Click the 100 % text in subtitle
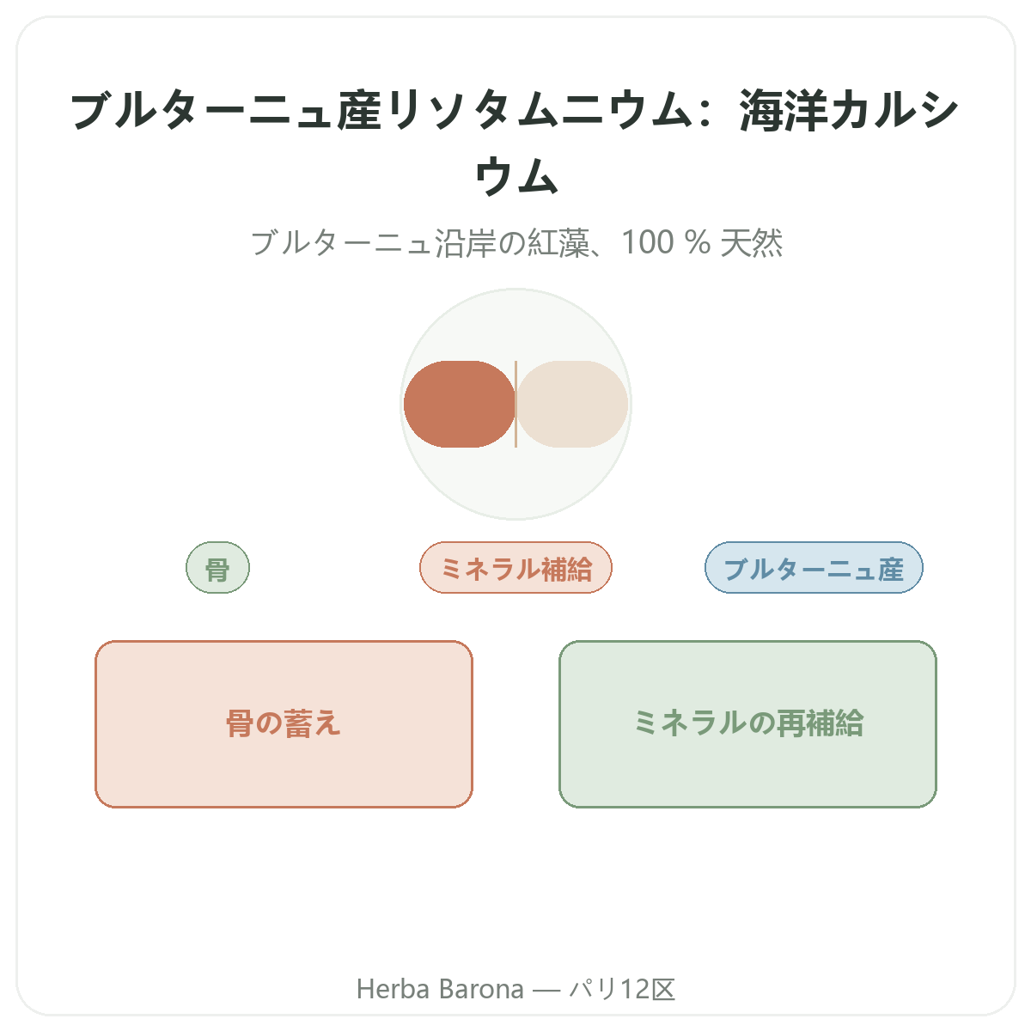This screenshot has height=1031, width=1031. pos(666,242)
